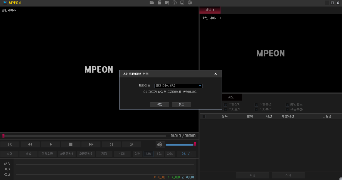Click the rewind playback button
The image size is (342, 180).
point(30,144)
